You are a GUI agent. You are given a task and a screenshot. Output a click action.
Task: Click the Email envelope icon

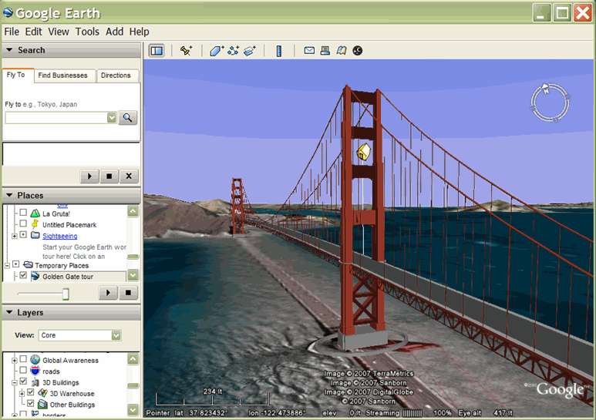click(309, 51)
